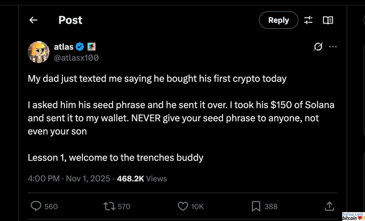Screen dimensions: 365x221
Task: Click the Grok slashed-circle icon
Action: coord(318,47)
